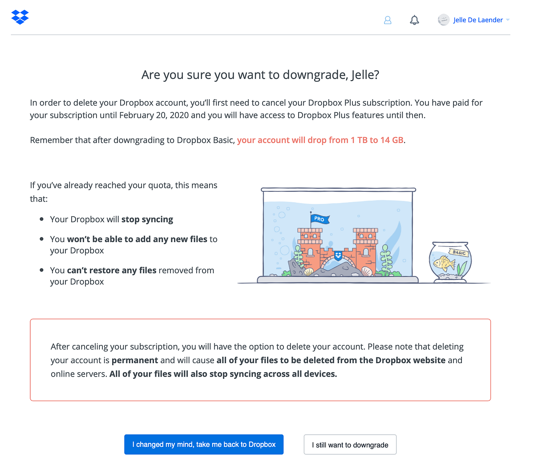Click the 'Jelle De Laender' header menu entry

[x=477, y=20]
